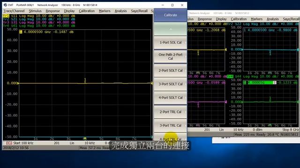Click the -0.9860 dB marker readout in S22 plot
This screenshot has height=168, width=300.
point(287,30)
